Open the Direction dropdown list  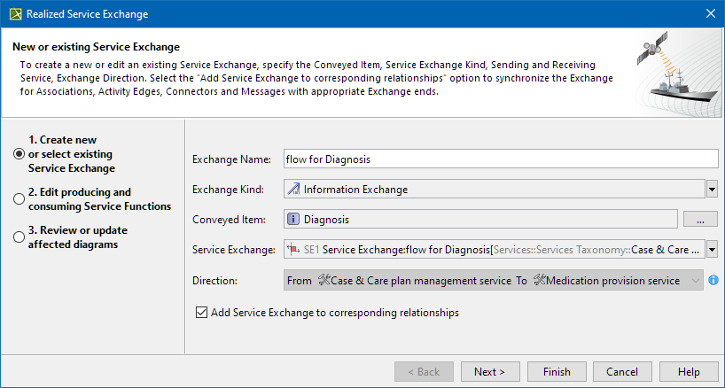pyautogui.click(x=694, y=281)
